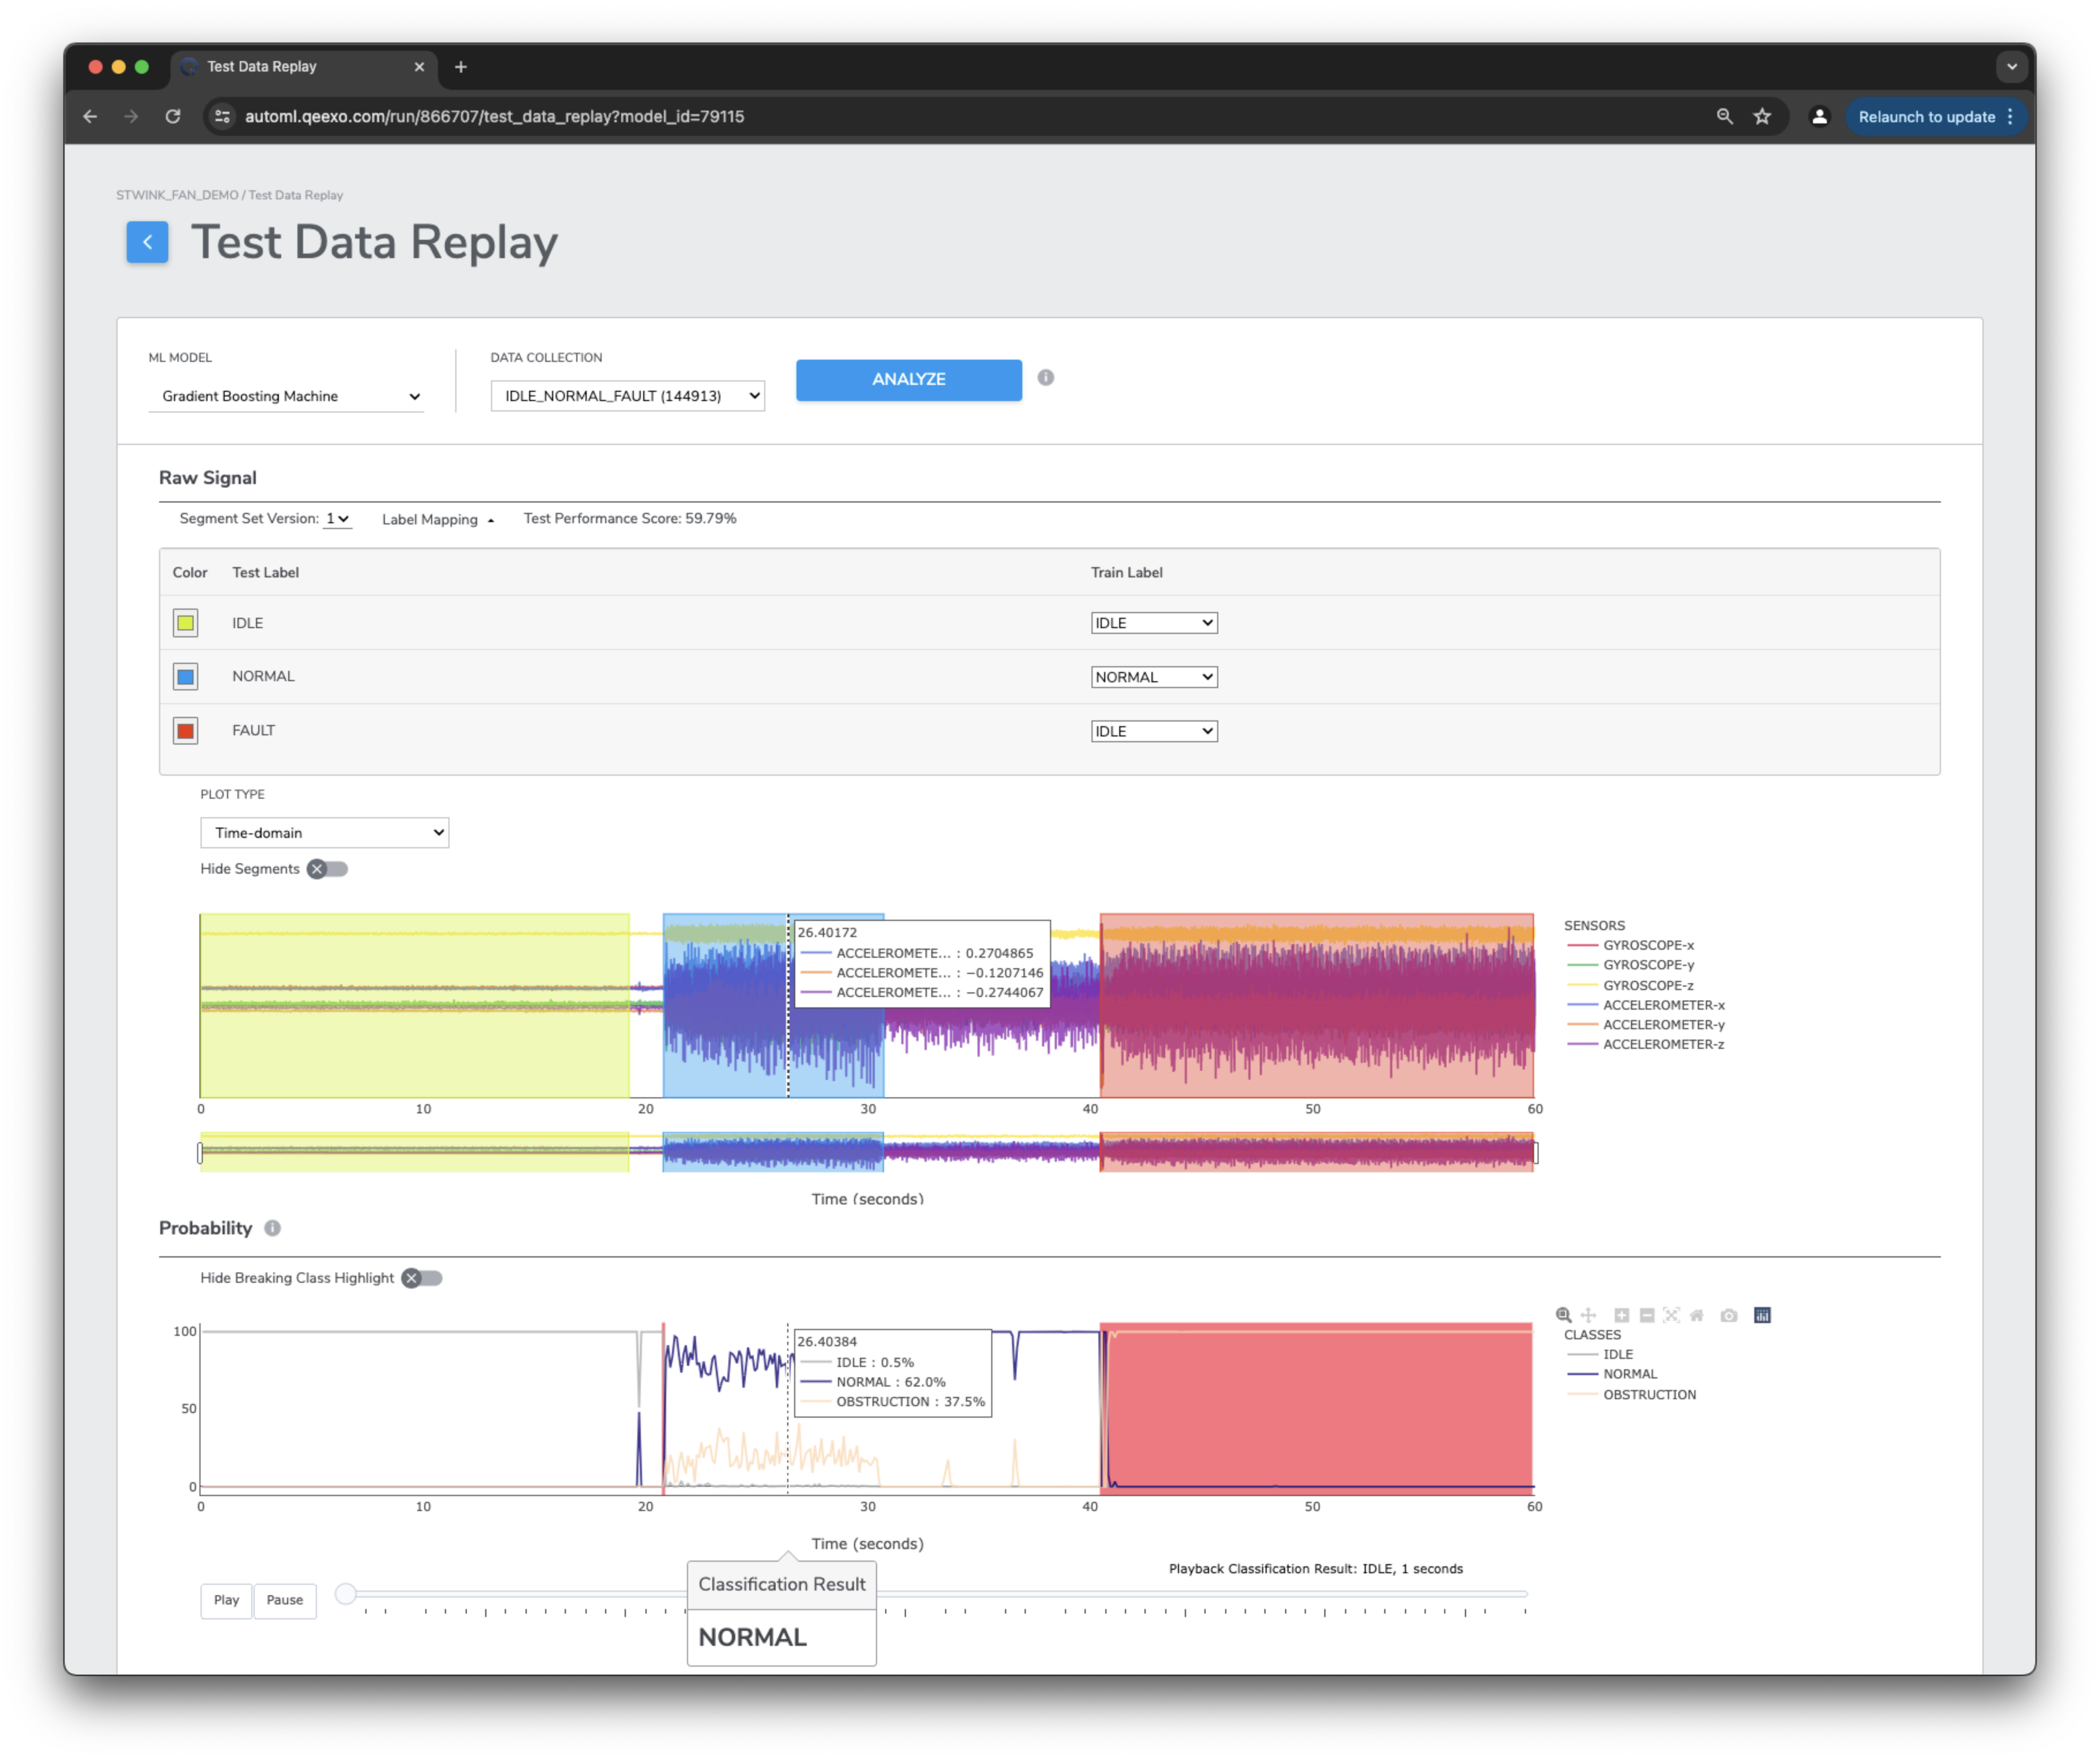The image size is (2100, 1760).
Task: Click the browser address bar URL
Action: coord(494,116)
